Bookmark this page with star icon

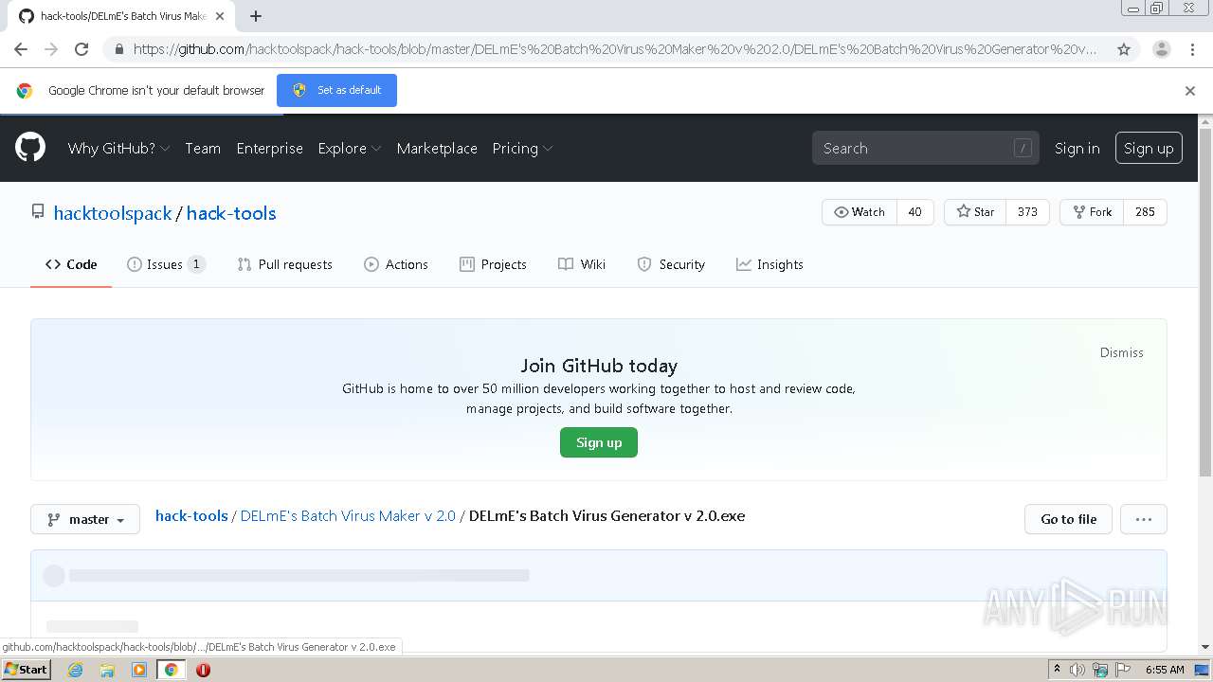click(x=1124, y=49)
